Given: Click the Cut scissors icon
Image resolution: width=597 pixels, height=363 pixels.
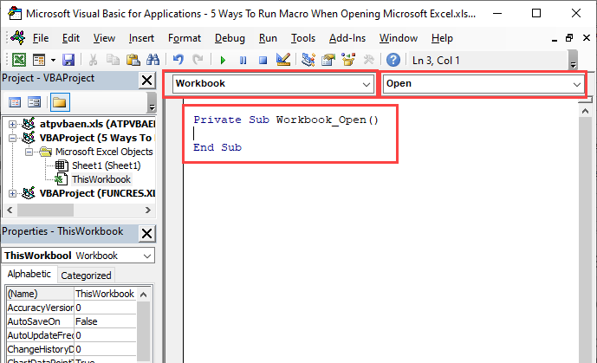Looking at the screenshot, I should tap(93, 60).
